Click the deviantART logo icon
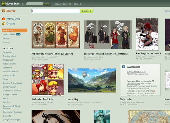 pyautogui.click(x=4, y=4)
